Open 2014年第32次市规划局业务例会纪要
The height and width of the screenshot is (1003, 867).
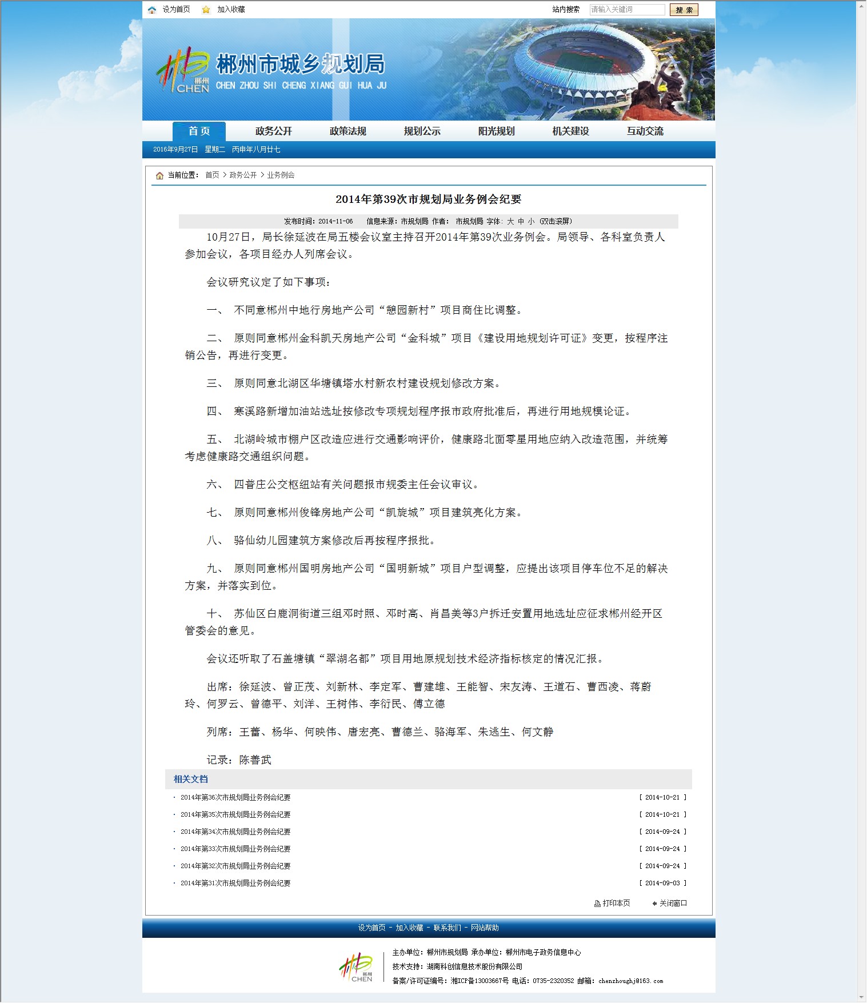pyautogui.click(x=235, y=866)
